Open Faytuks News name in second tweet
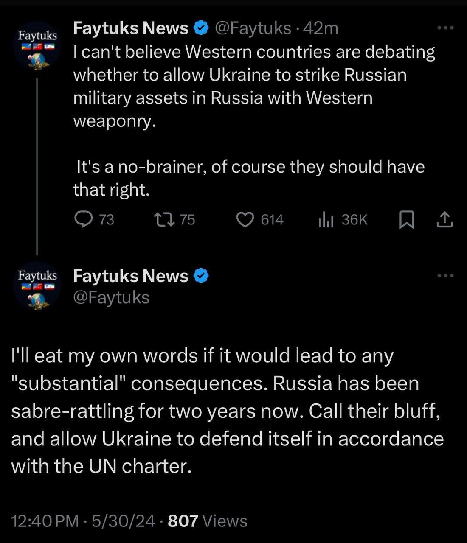 pyautogui.click(x=130, y=276)
